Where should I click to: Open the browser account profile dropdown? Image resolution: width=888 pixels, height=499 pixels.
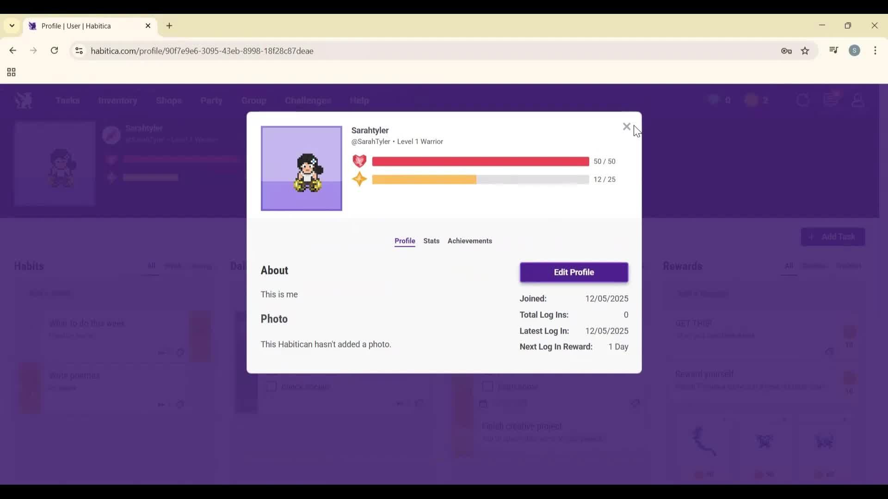(x=855, y=51)
